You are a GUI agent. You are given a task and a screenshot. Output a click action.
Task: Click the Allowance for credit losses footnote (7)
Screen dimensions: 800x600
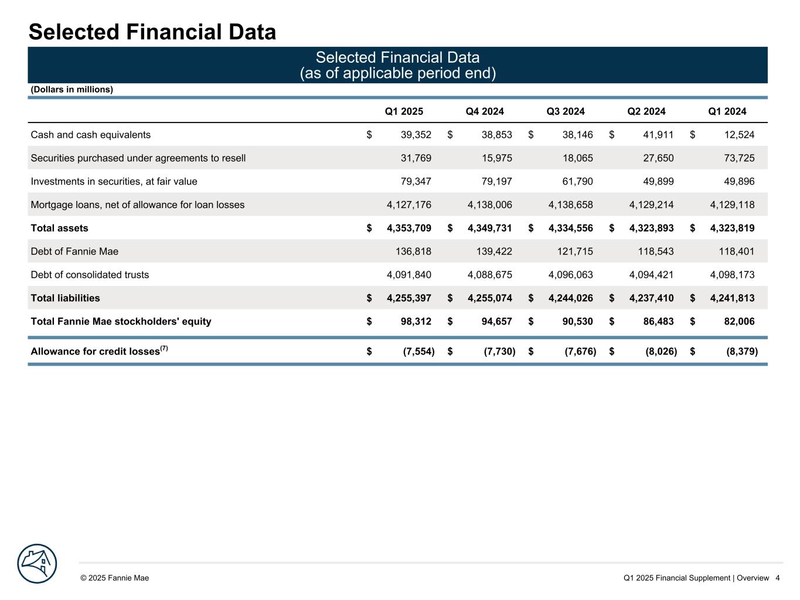[164, 349]
